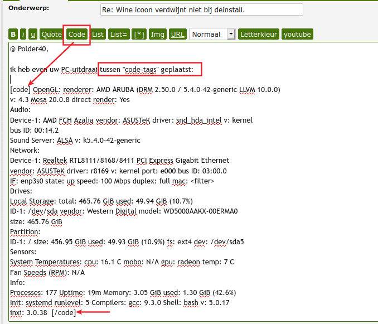Image resolution: width=378 pixels, height=324 pixels.
Task: Apply underline with the u button
Action: pos(33,34)
